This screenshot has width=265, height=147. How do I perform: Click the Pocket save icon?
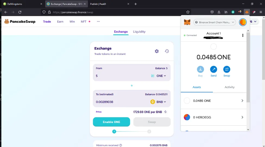212,12
